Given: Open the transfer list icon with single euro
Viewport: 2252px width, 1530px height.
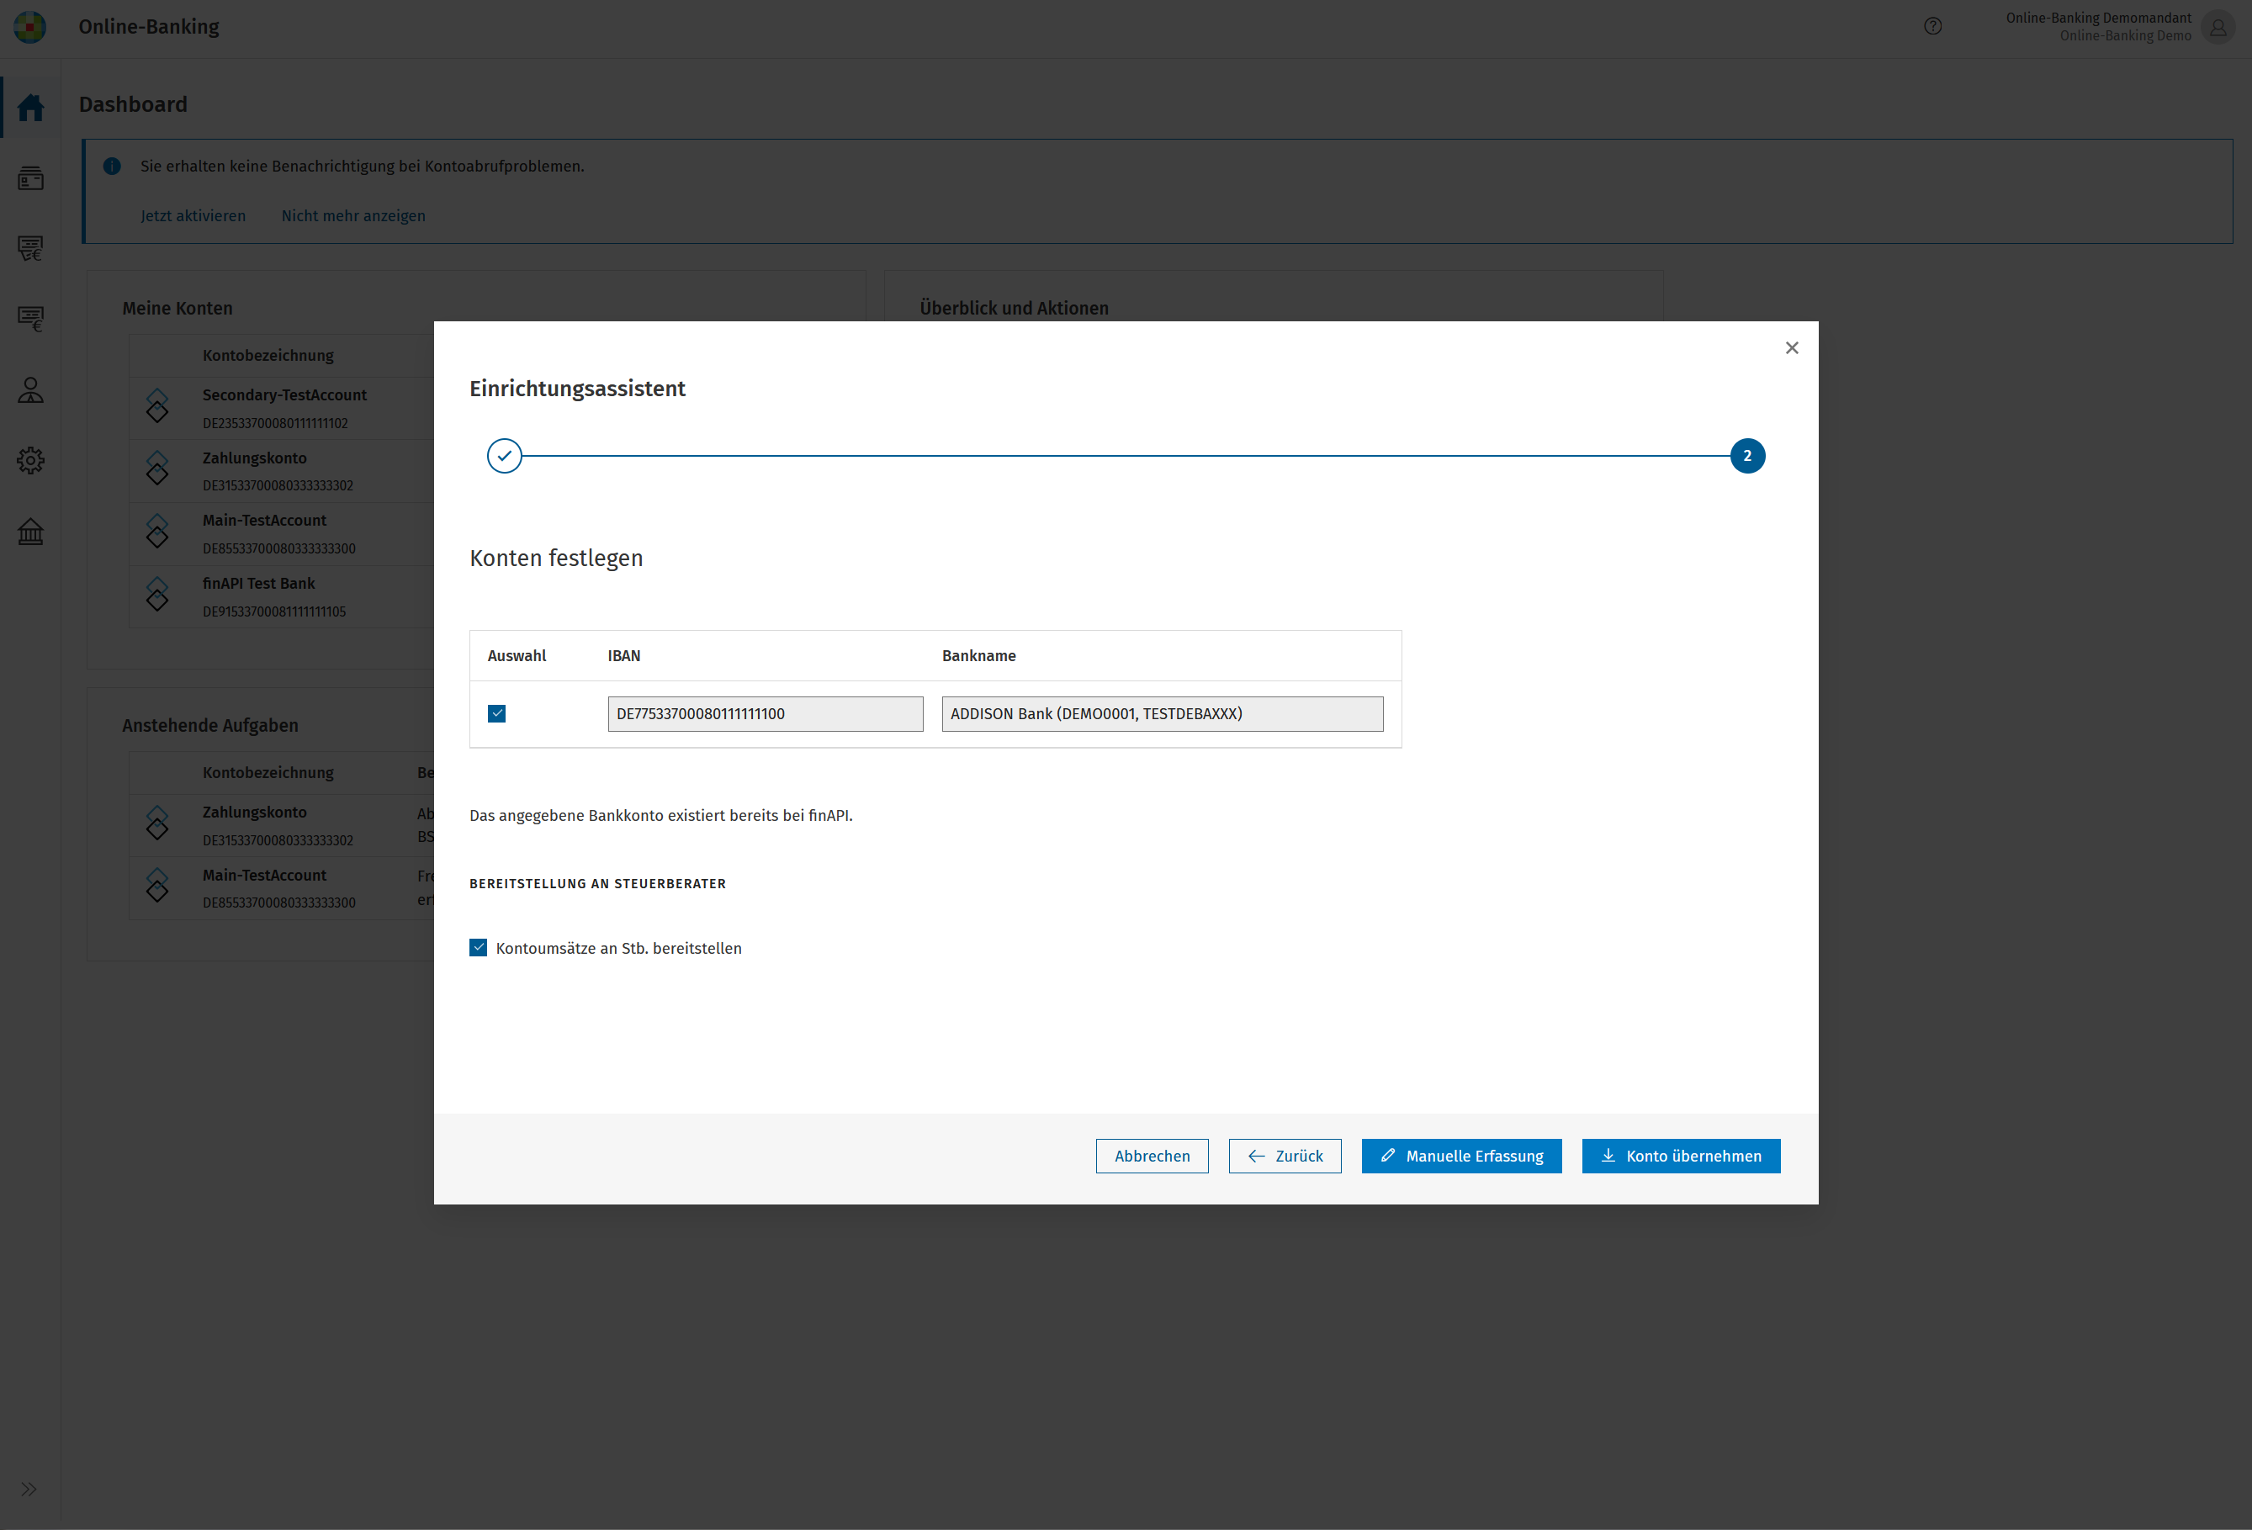Looking at the screenshot, I should click(31, 319).
